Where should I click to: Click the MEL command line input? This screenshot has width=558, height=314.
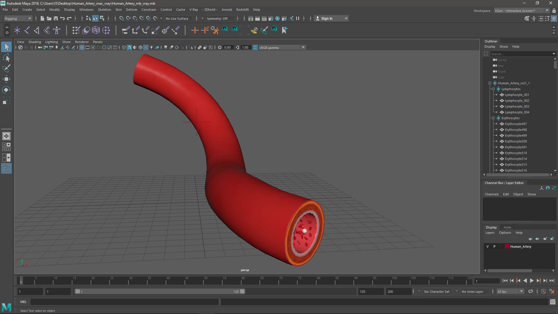click(124, 302)
